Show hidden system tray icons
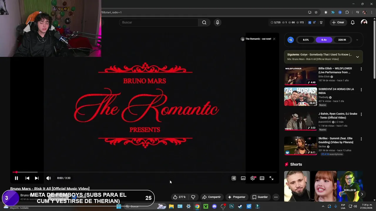The image size is (376, 211). coord(323,206)
